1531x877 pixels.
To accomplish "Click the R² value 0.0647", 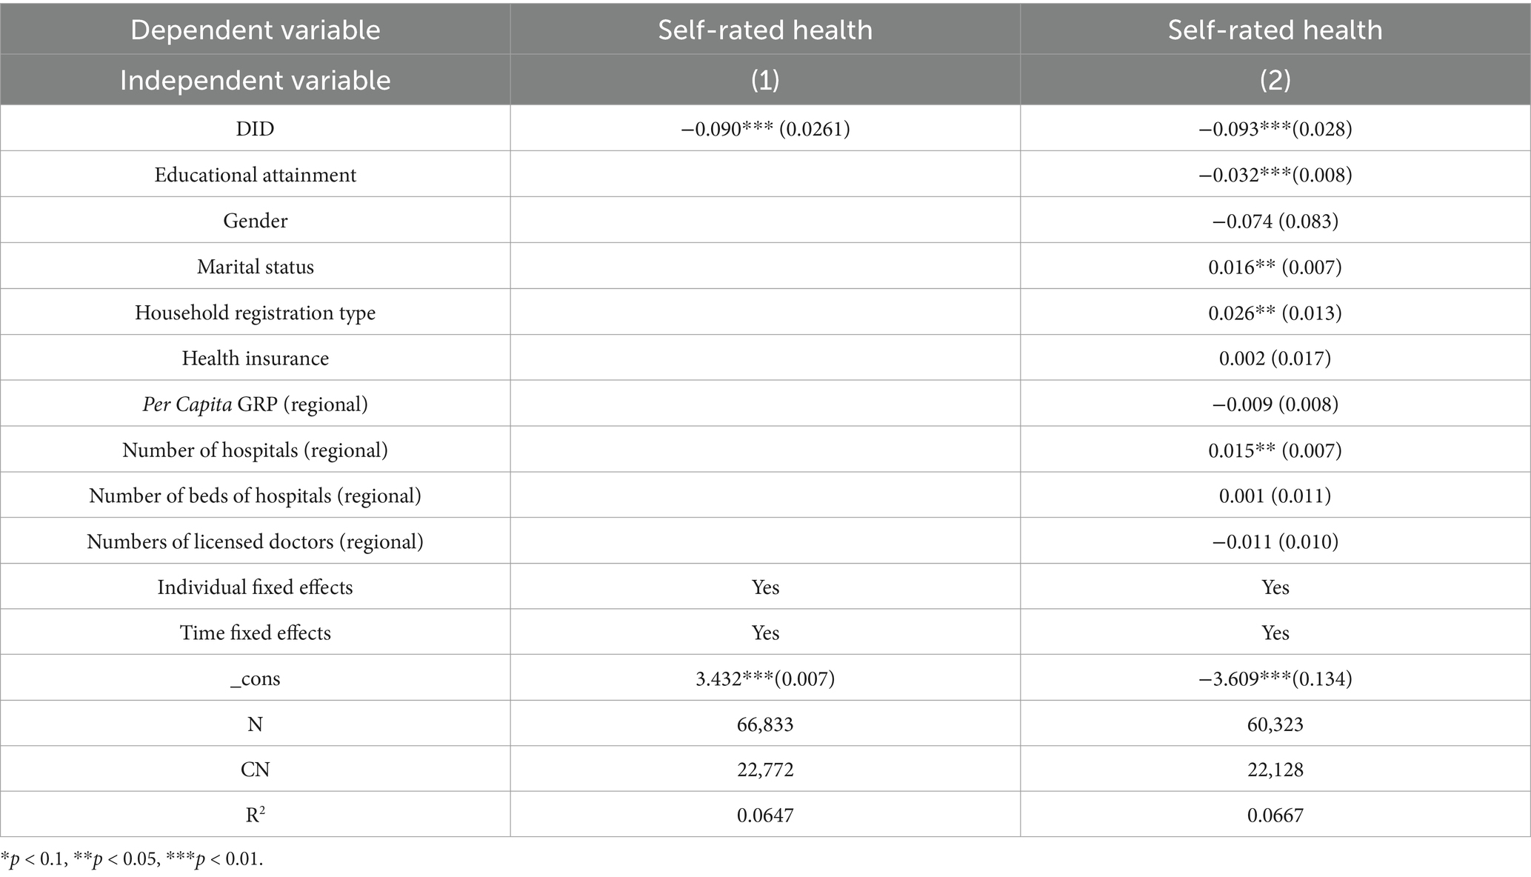I will point(765,816).
